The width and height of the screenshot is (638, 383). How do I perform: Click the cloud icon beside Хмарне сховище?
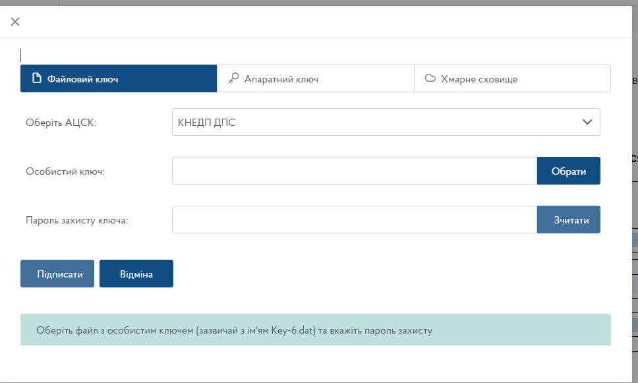coord(430,78)
